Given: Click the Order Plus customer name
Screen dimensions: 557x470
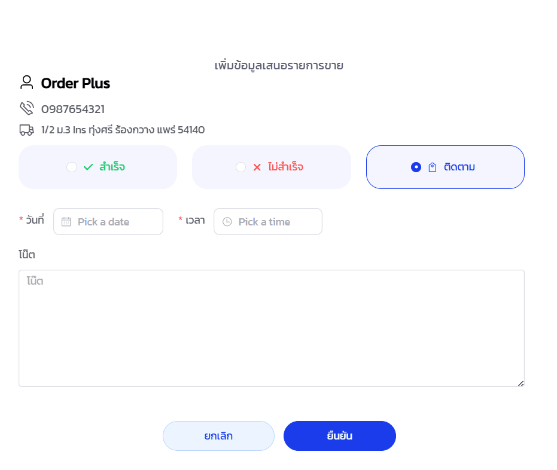Looking at the screenshot, I should [x=75, y=83].
